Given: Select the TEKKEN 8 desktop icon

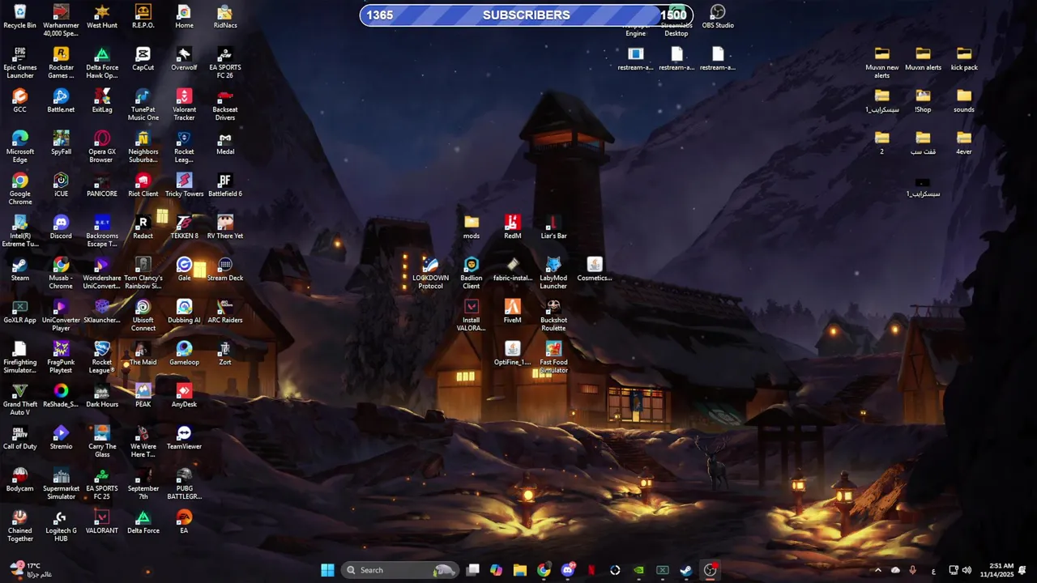Looking at the screenshot, I should (184, 227).
